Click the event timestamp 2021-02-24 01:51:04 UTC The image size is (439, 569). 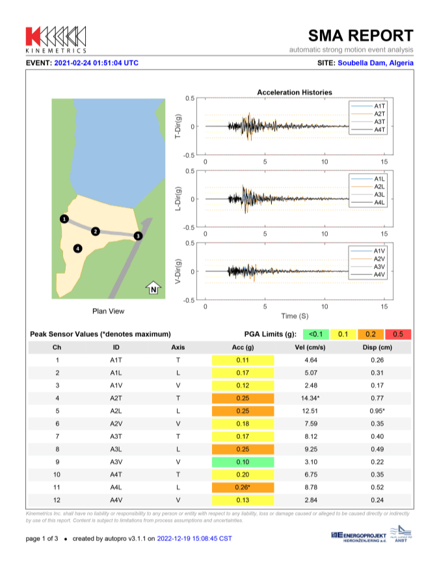click(96, 63)
